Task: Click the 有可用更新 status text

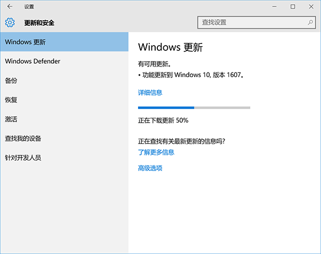Action: tap(155, 64)
